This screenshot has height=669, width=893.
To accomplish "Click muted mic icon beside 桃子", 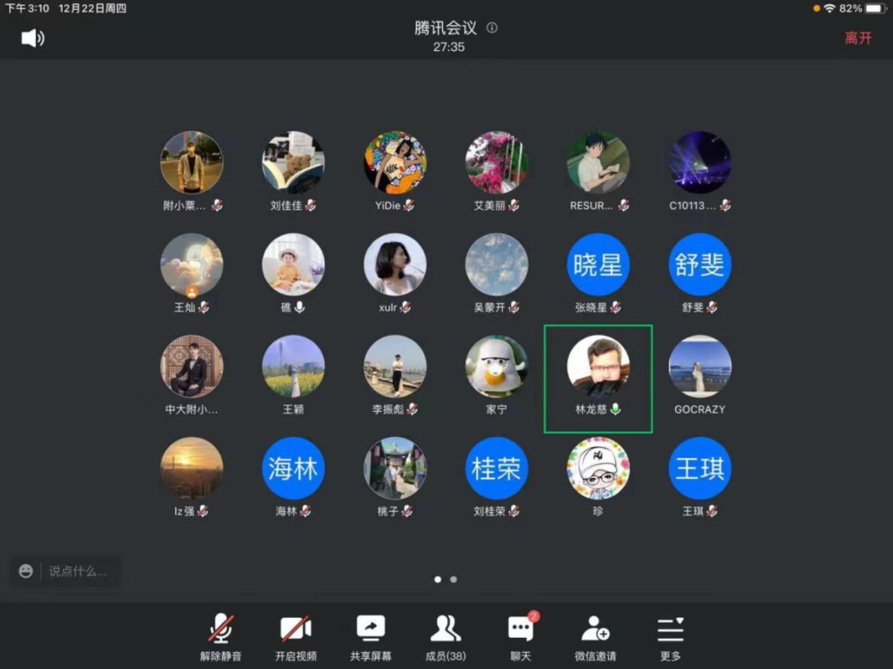I will pos(406,511).
